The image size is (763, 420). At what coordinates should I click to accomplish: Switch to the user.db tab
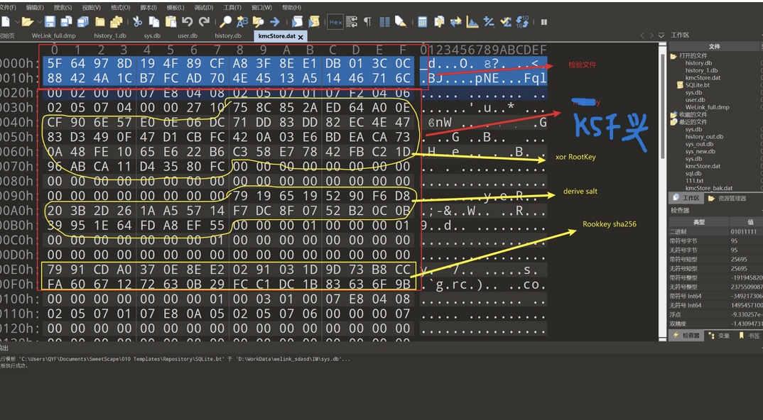pyautogui.click(x=188, y=36)
